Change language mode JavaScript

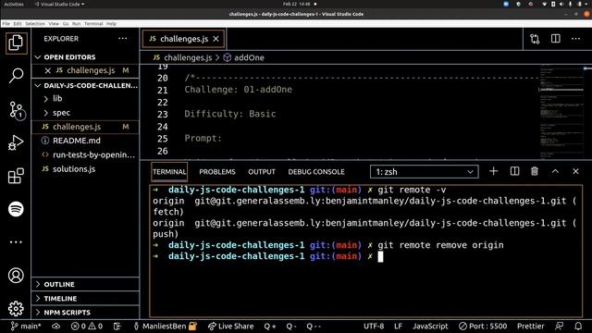(x=430, y=327)
